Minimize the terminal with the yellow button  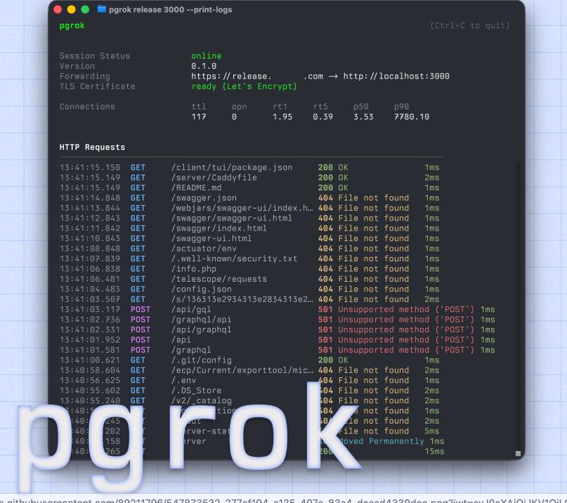click(x=72, y=10)
